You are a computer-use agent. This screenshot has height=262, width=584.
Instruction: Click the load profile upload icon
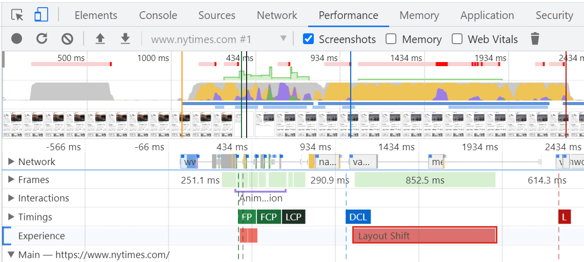point(100,39)
